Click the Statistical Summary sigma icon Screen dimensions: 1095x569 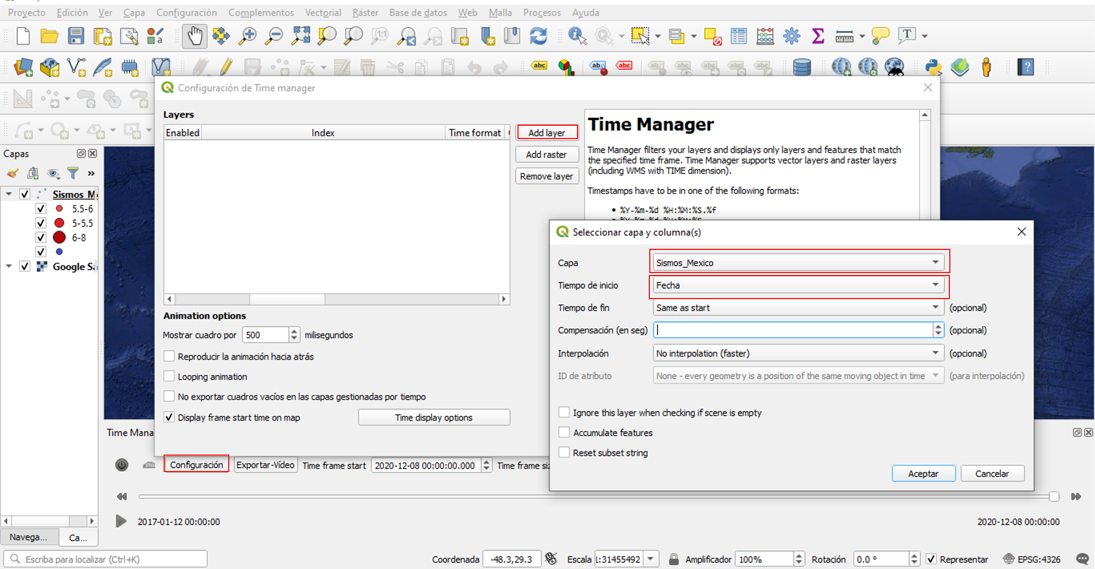(818, 36)
